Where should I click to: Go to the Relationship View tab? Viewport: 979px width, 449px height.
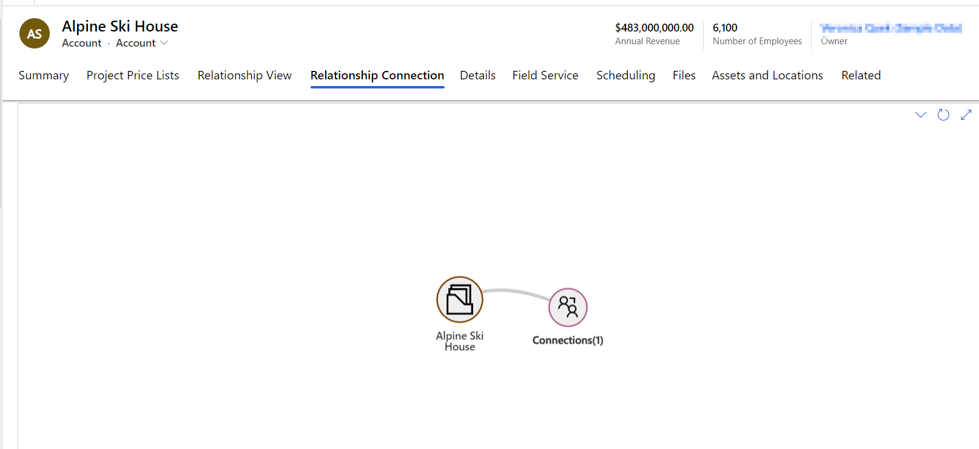point(244,75)
